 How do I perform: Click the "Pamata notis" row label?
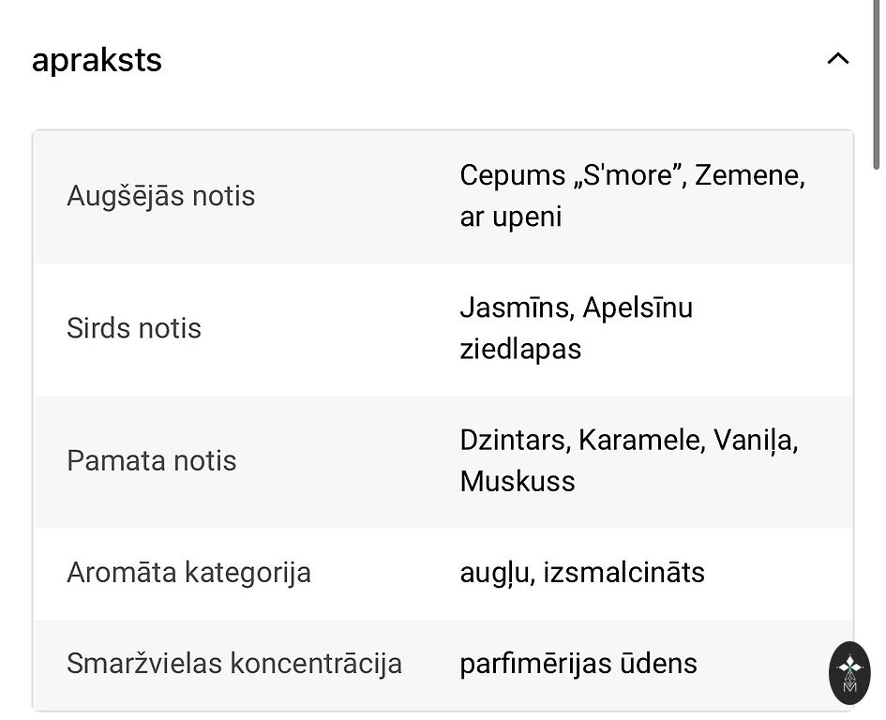(152, 461)
